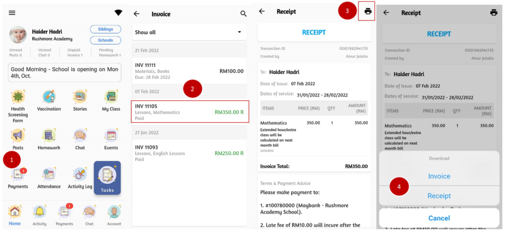Click the print icon highlighted in red

click(x=367, y=11)
